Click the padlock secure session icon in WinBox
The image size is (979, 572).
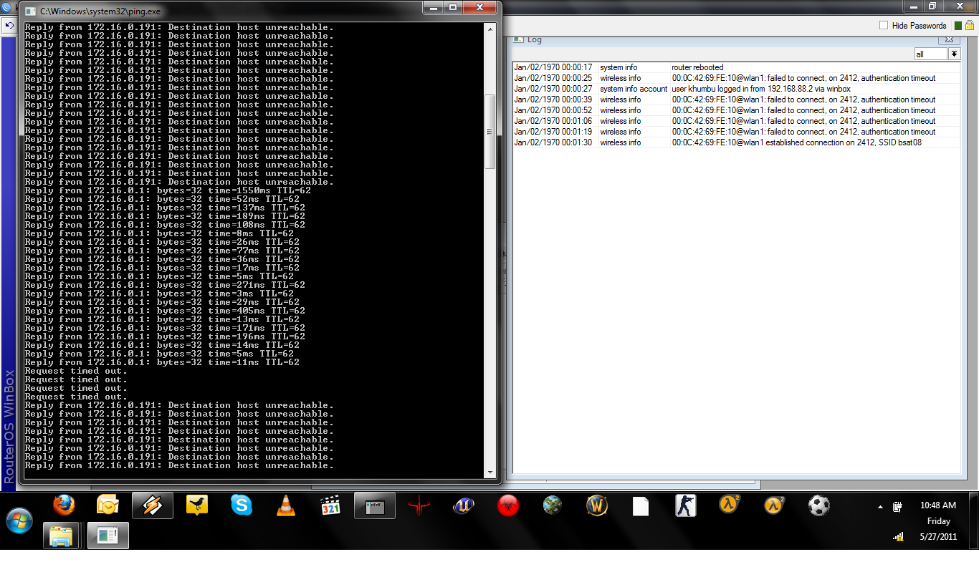pos(970,25)
